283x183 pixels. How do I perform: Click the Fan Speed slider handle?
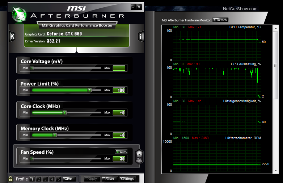[x=32, y=159]
